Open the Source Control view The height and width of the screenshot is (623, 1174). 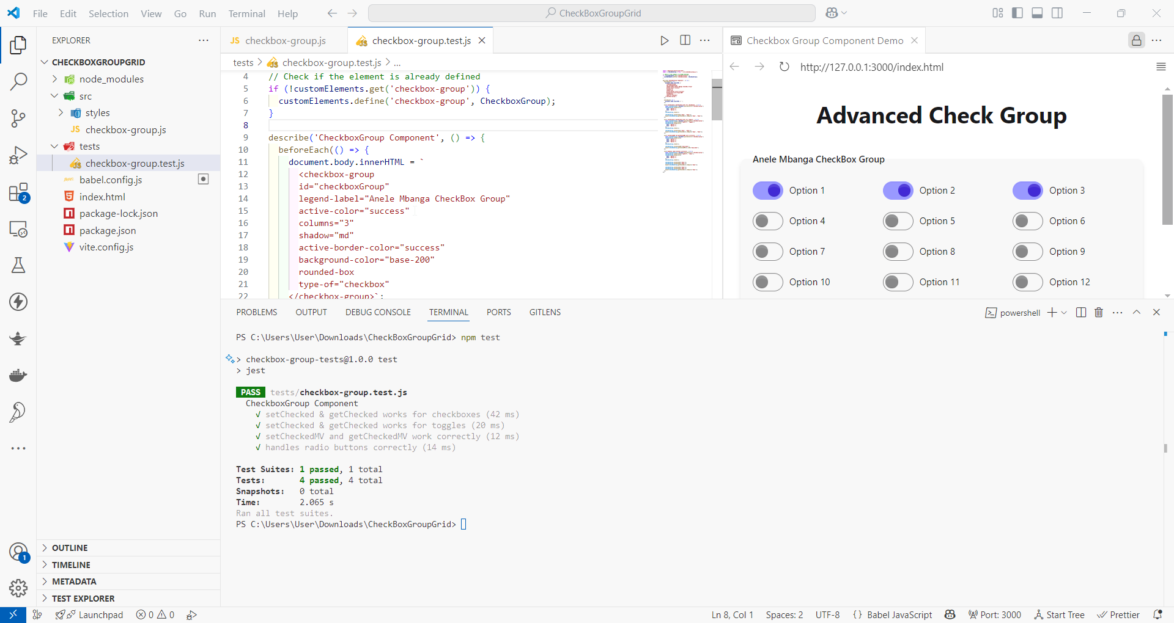(18, 118)
